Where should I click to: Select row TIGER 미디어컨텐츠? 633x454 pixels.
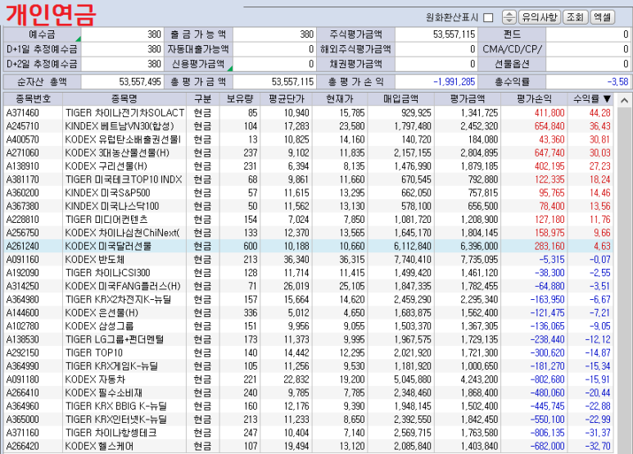coord(308,220)
